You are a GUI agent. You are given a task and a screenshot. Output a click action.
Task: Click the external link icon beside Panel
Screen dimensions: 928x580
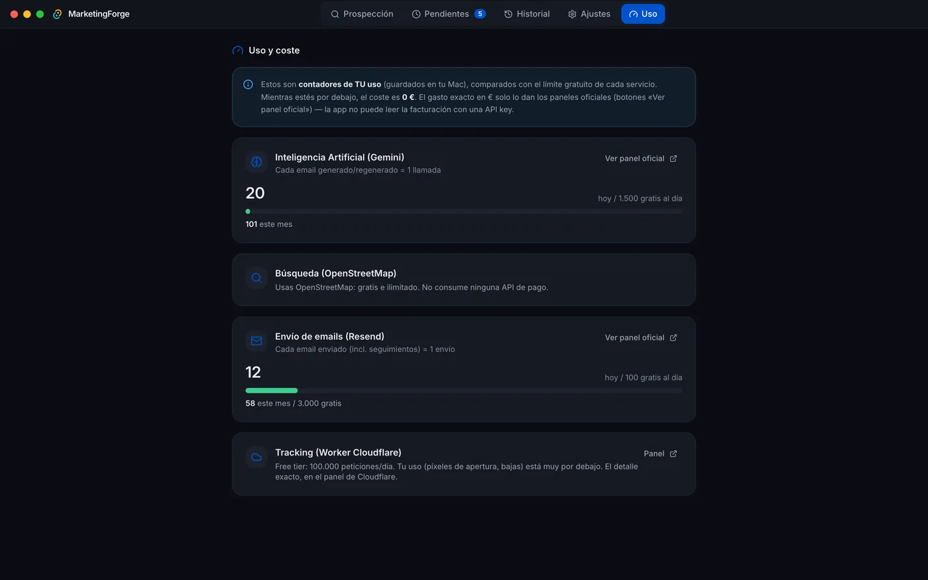point(673,453)
